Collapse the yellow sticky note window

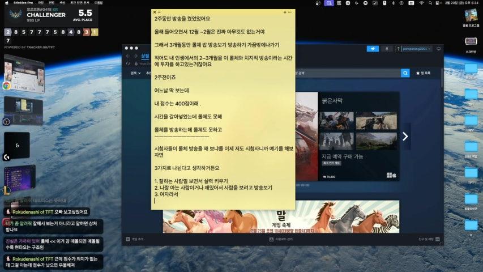click(159, 12)
